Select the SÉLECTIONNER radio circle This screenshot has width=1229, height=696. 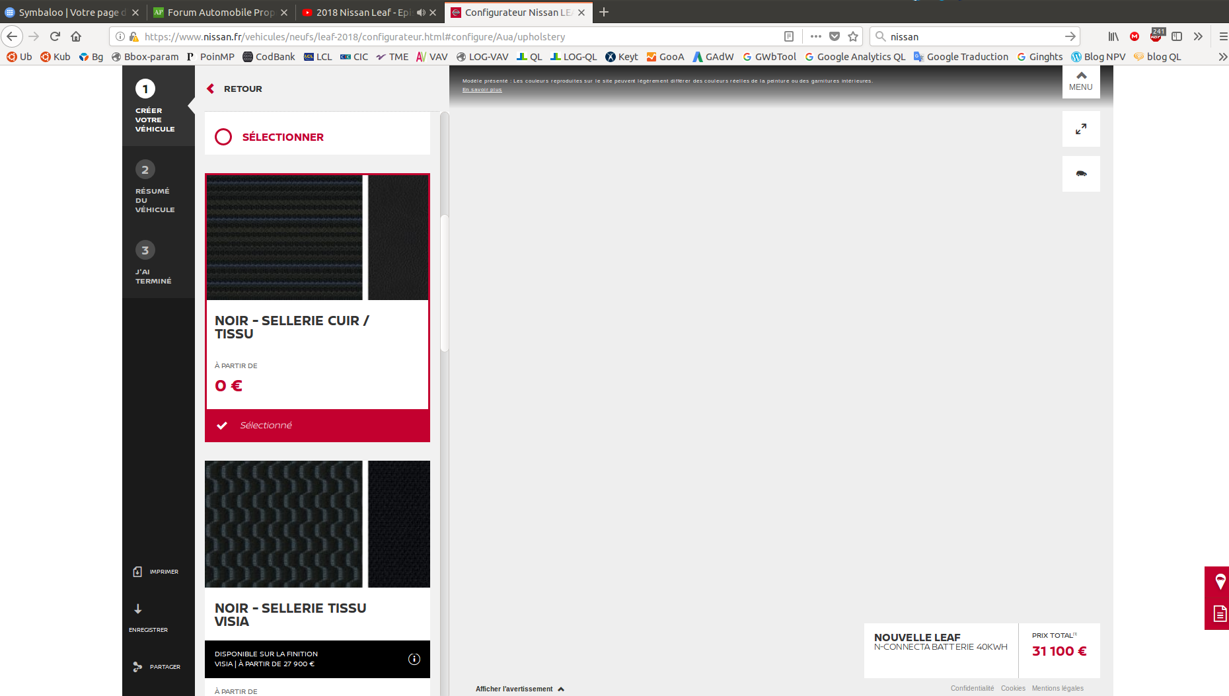coord(223,137)
